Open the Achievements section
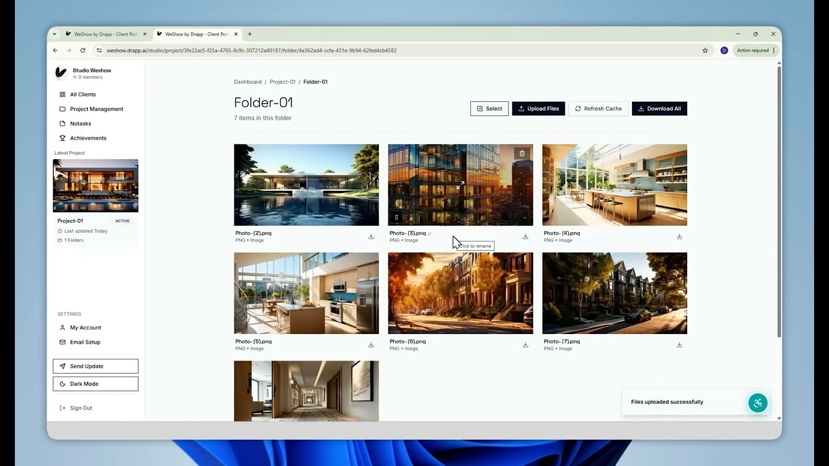This screenshot has height=466, width=829. point(88,138)
